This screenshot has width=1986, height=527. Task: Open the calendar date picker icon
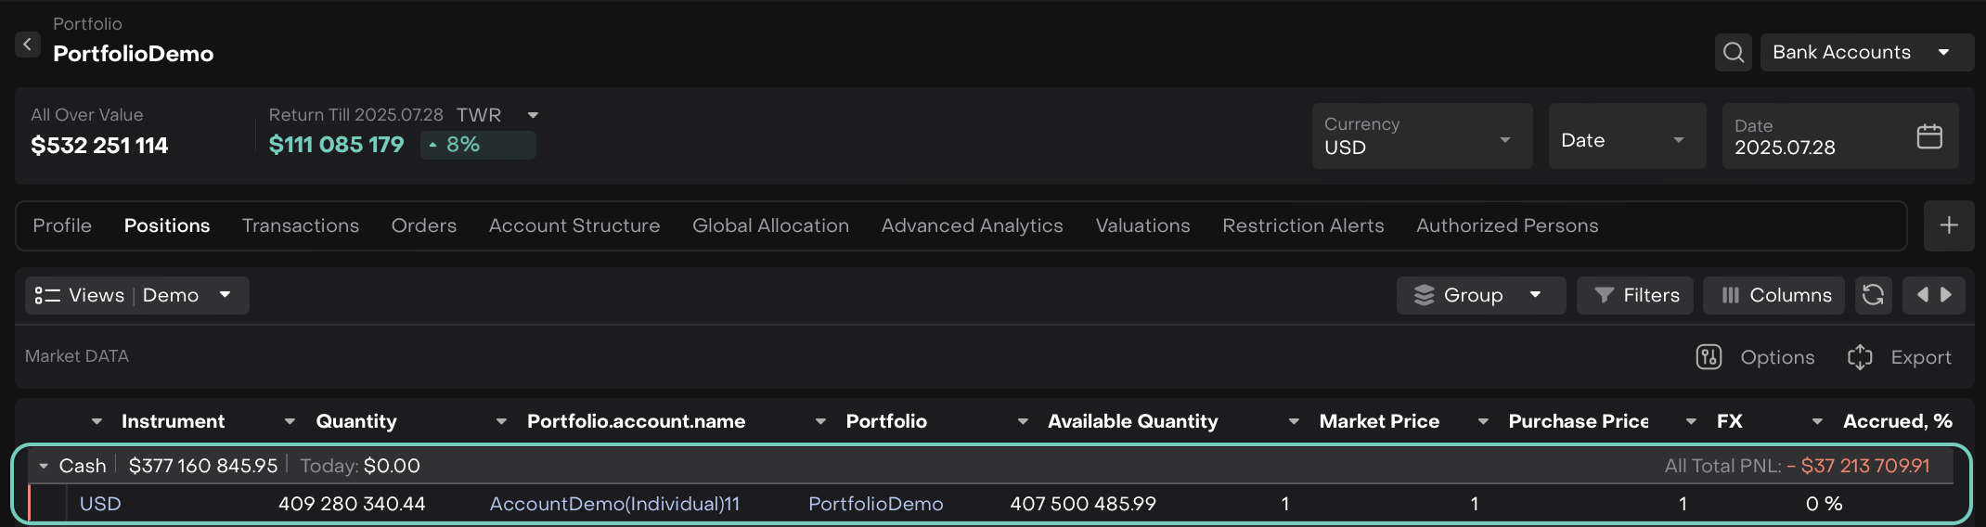click(x=1928, y=136)
